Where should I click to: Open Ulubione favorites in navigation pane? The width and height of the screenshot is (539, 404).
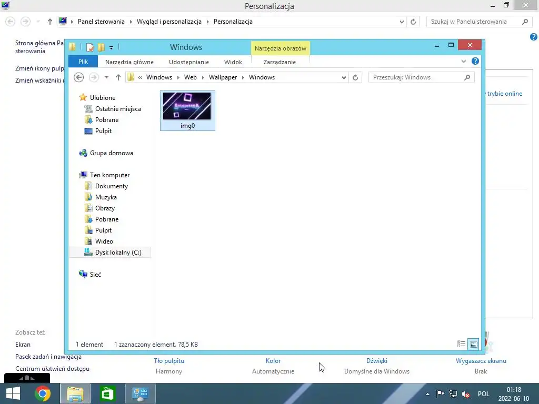(103, 97)
